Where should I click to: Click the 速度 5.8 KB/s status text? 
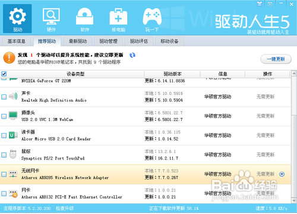point(271,208)
